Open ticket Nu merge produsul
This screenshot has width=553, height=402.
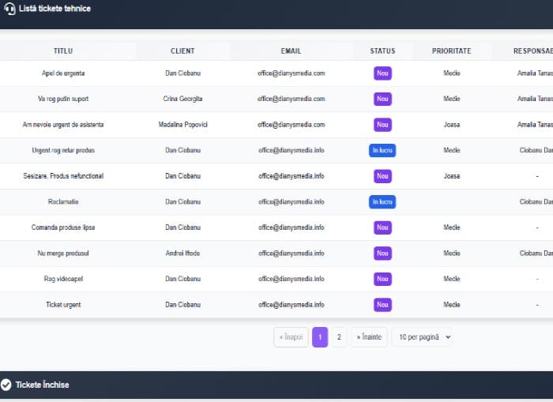point(63,254)
